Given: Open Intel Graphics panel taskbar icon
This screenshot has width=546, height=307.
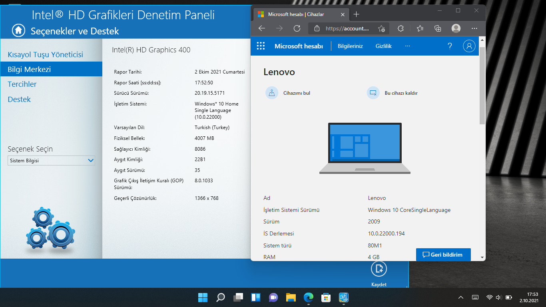Looking at the screenshot, I should (x=344, y=297).
